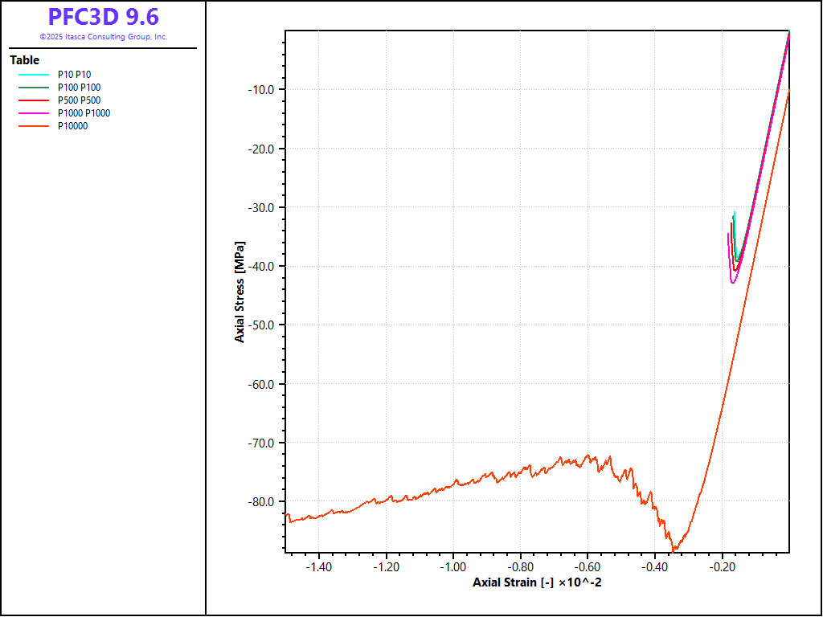Screen dimensions: 823x617
Task: Select the P500 P500 legend label
Action: 79,100
